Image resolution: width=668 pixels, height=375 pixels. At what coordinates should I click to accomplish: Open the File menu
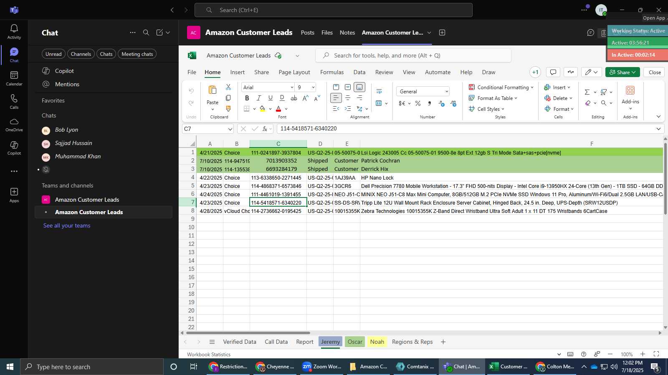(192, 72)
